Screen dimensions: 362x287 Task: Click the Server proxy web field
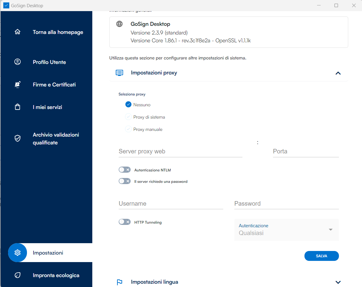pyautogui.click(x=180, y=152)
